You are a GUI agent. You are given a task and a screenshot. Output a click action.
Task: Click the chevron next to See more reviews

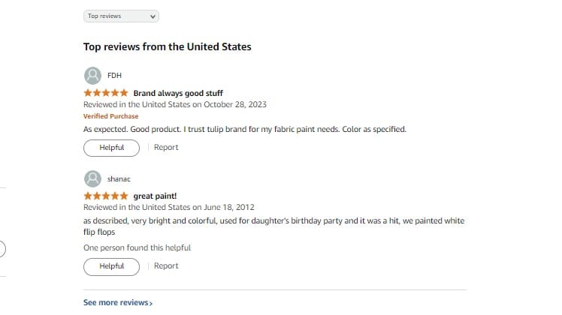point(151,303)
